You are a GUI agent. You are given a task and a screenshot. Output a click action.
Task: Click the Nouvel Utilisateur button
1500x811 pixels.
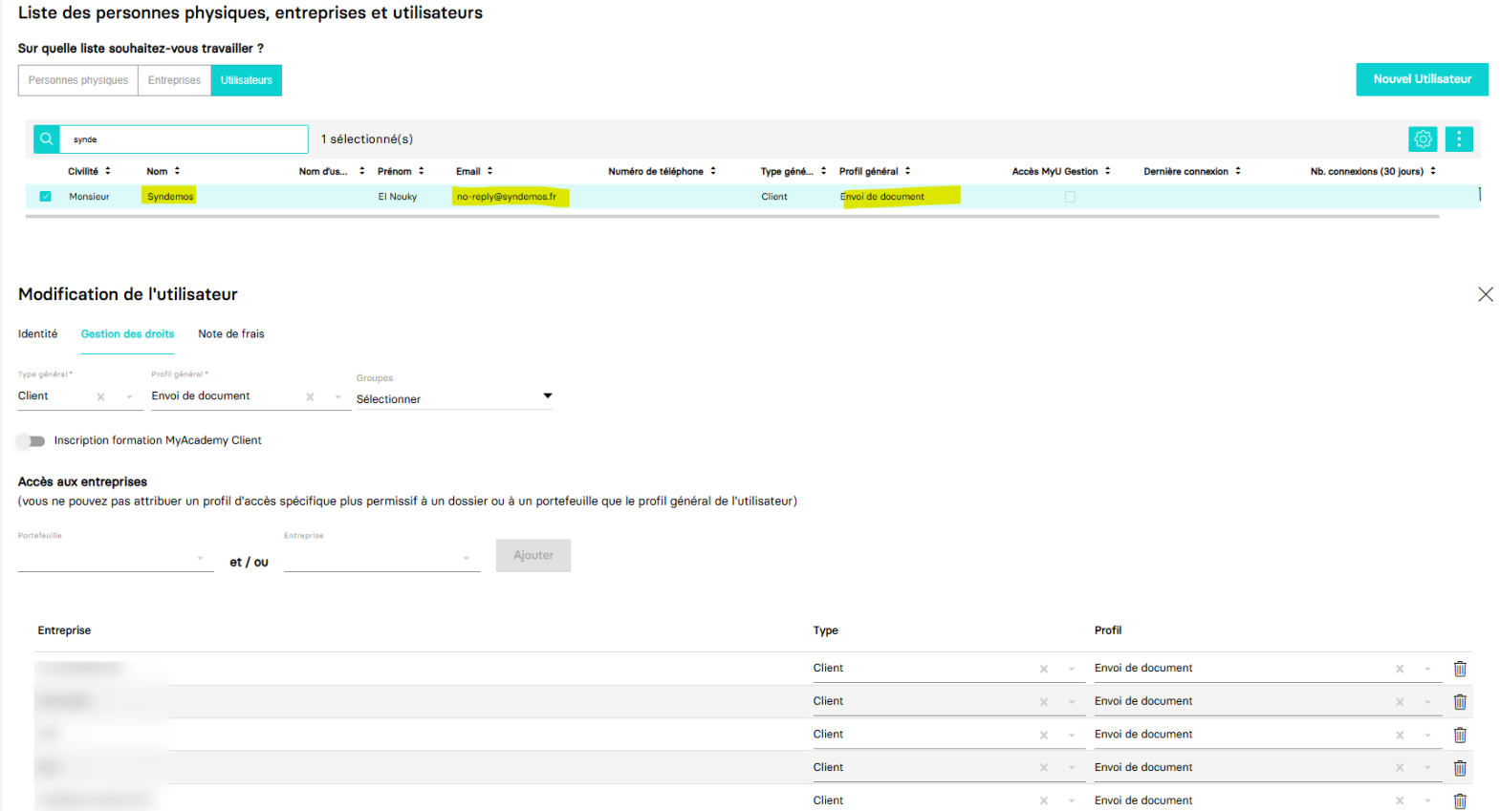pyautogui.click(x=1422, y=79)
